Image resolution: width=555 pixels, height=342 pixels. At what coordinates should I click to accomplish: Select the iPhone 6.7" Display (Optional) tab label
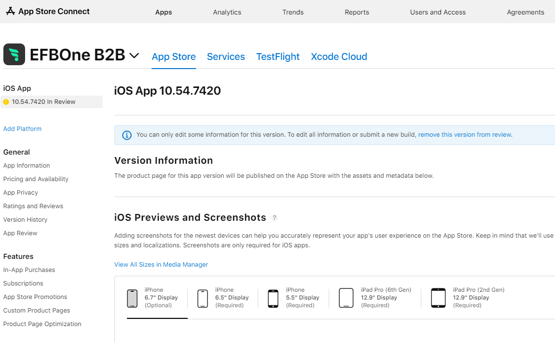[161, 298]
